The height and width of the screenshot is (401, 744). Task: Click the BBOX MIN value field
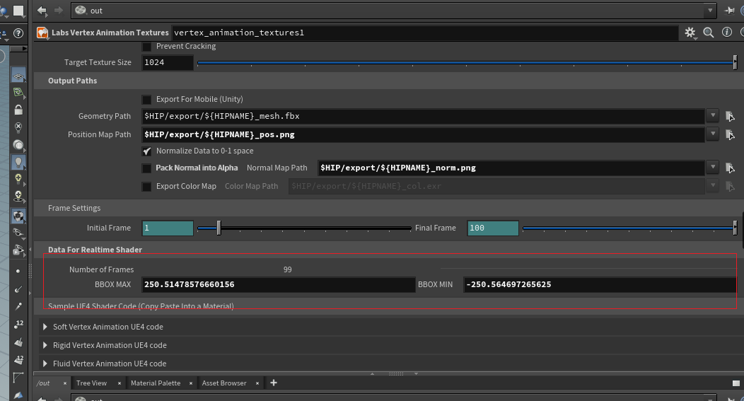(x=600, y=284)
